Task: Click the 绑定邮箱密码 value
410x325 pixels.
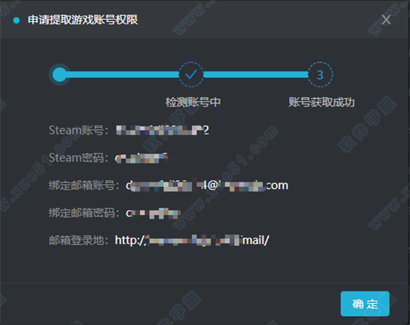Action: [x=153, y=213]
